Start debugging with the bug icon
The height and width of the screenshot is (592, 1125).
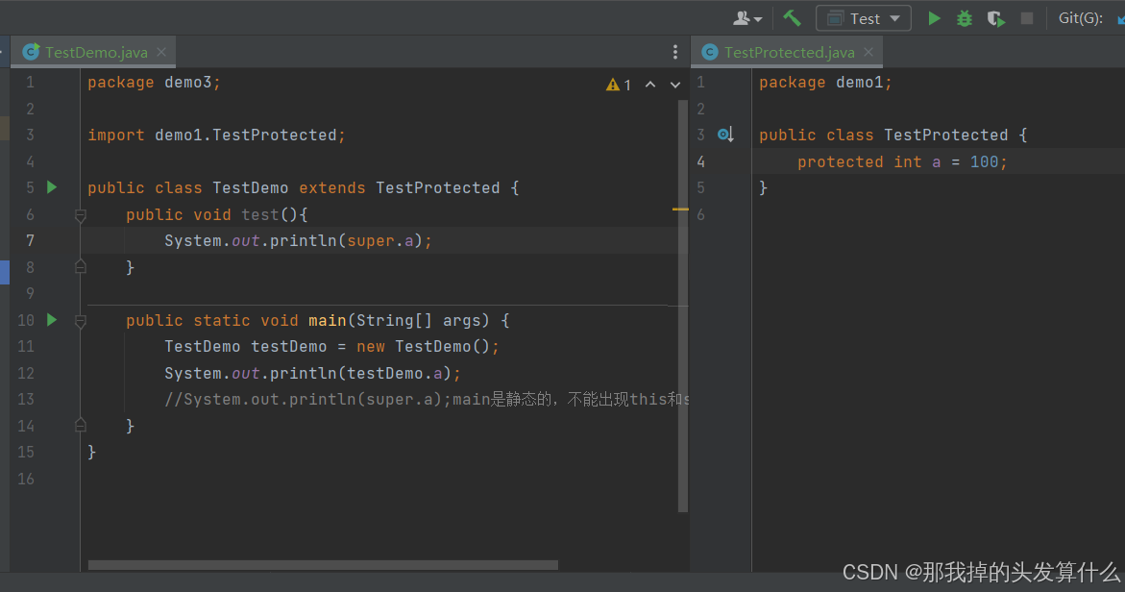(x=965, y=18)
